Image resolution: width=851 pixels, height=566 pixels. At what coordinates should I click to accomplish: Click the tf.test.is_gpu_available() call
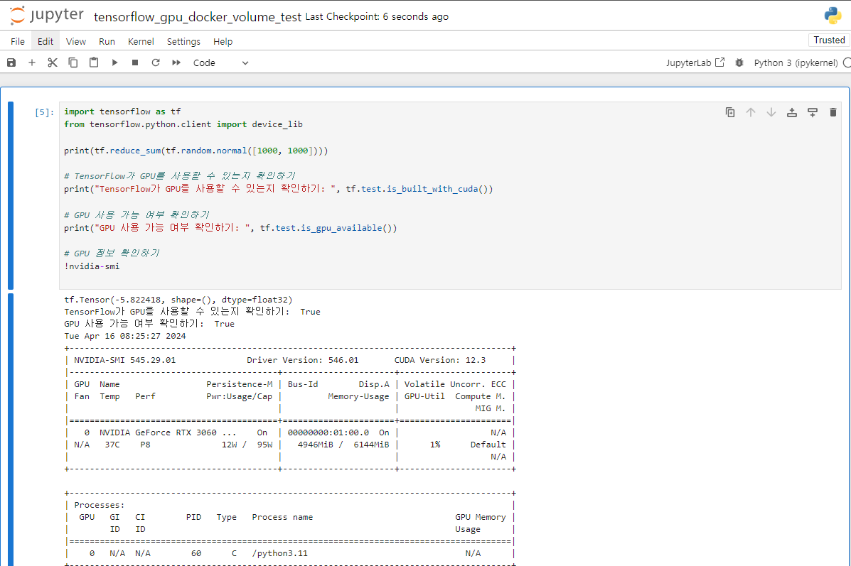pyautogui.click(x=328, y=228)
